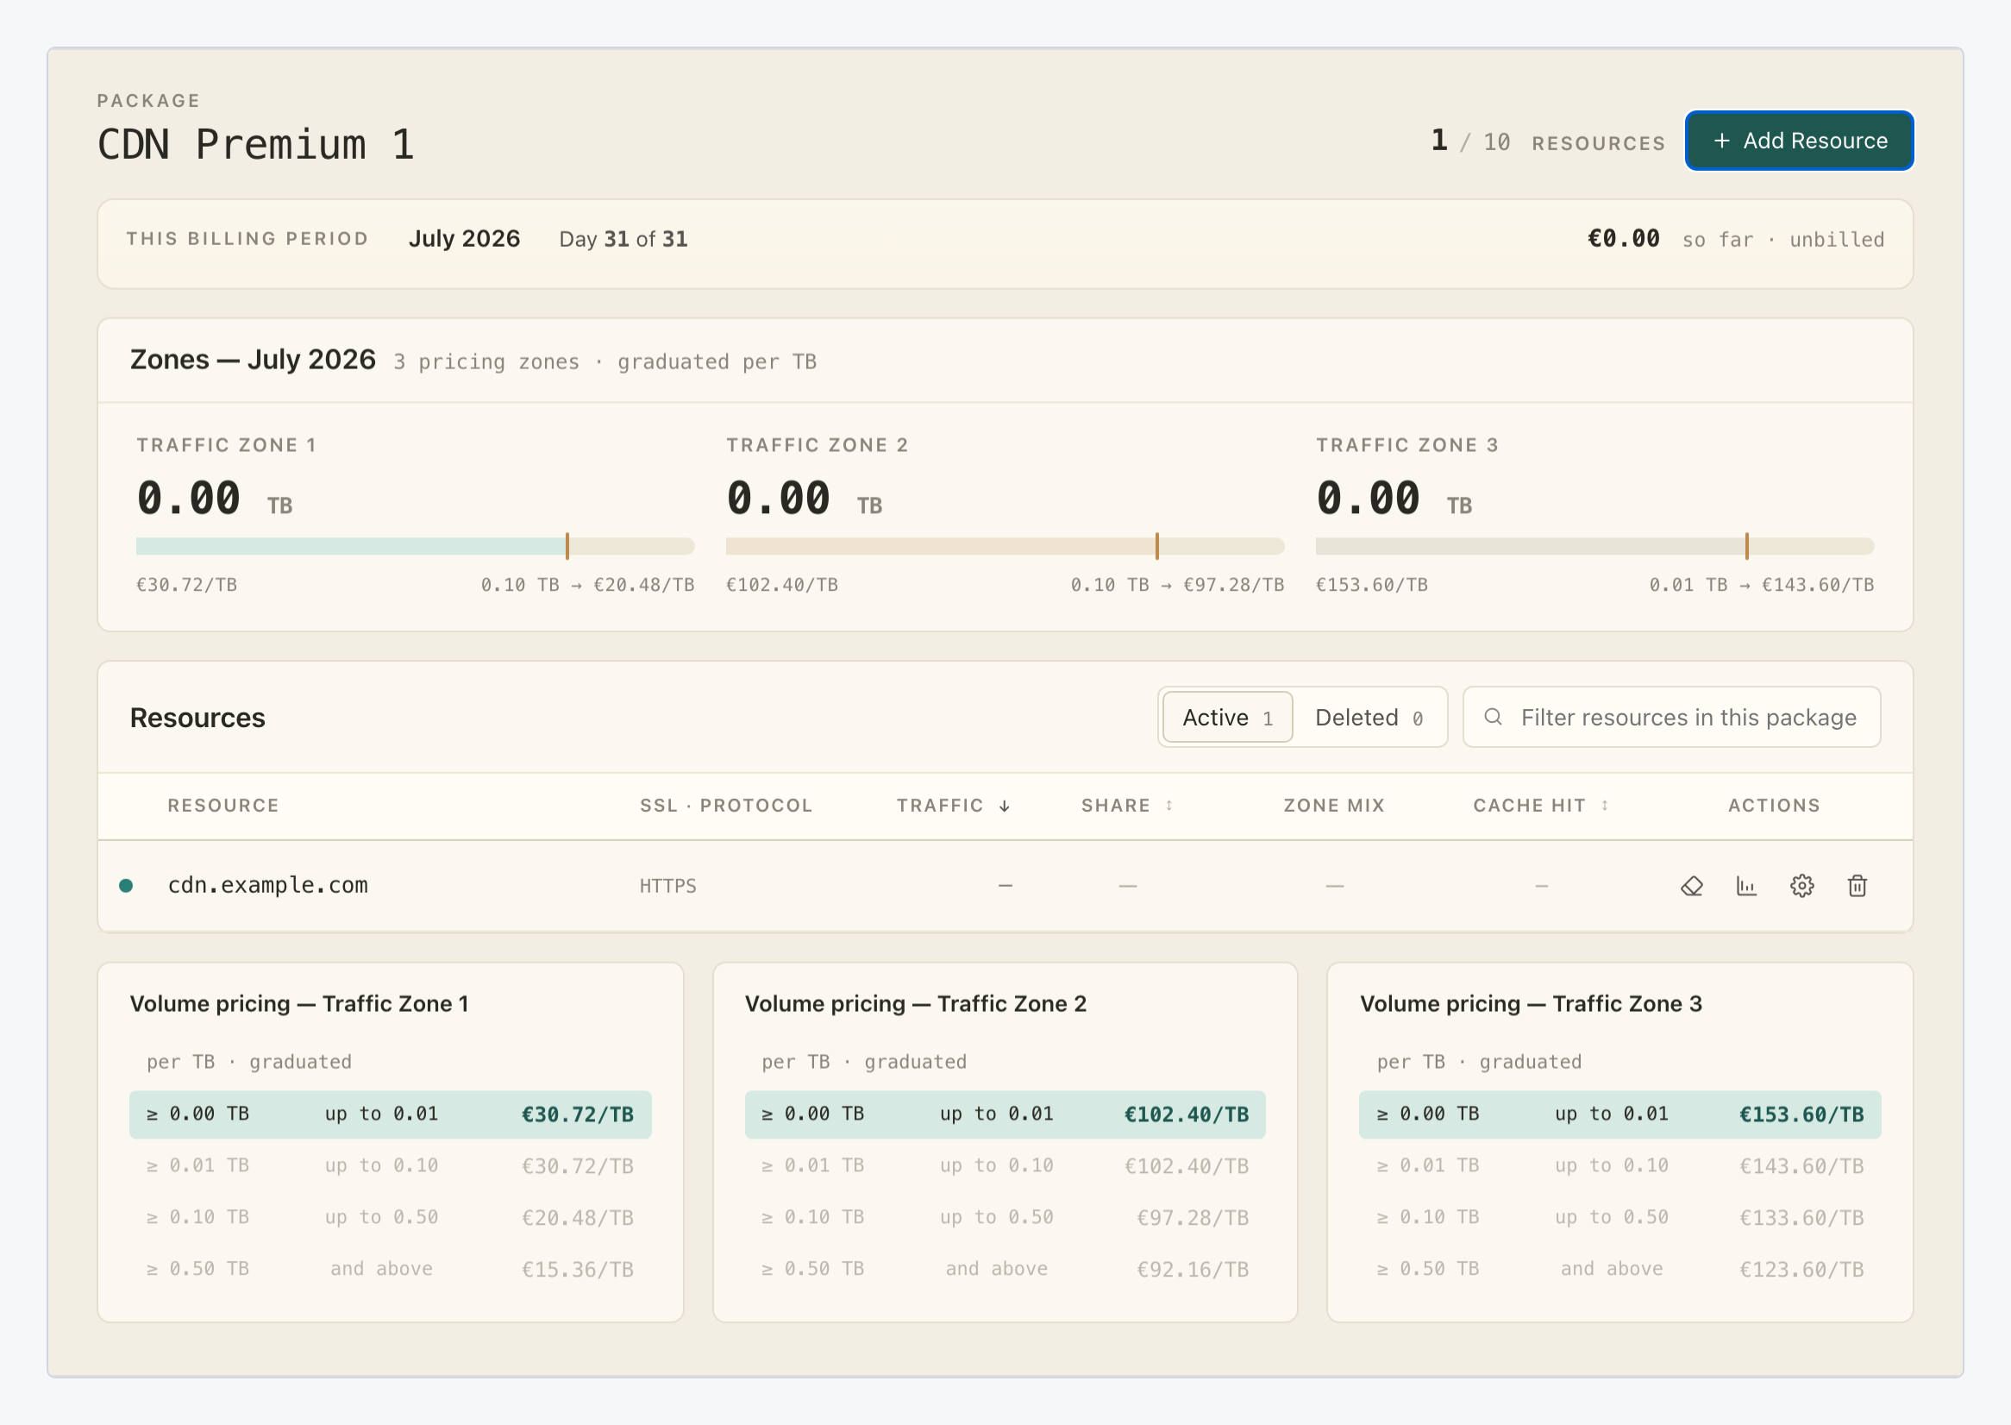2011x1425 pixels.
Task: Switch to the Deleted resources tab
Action: click(1369, 717)
